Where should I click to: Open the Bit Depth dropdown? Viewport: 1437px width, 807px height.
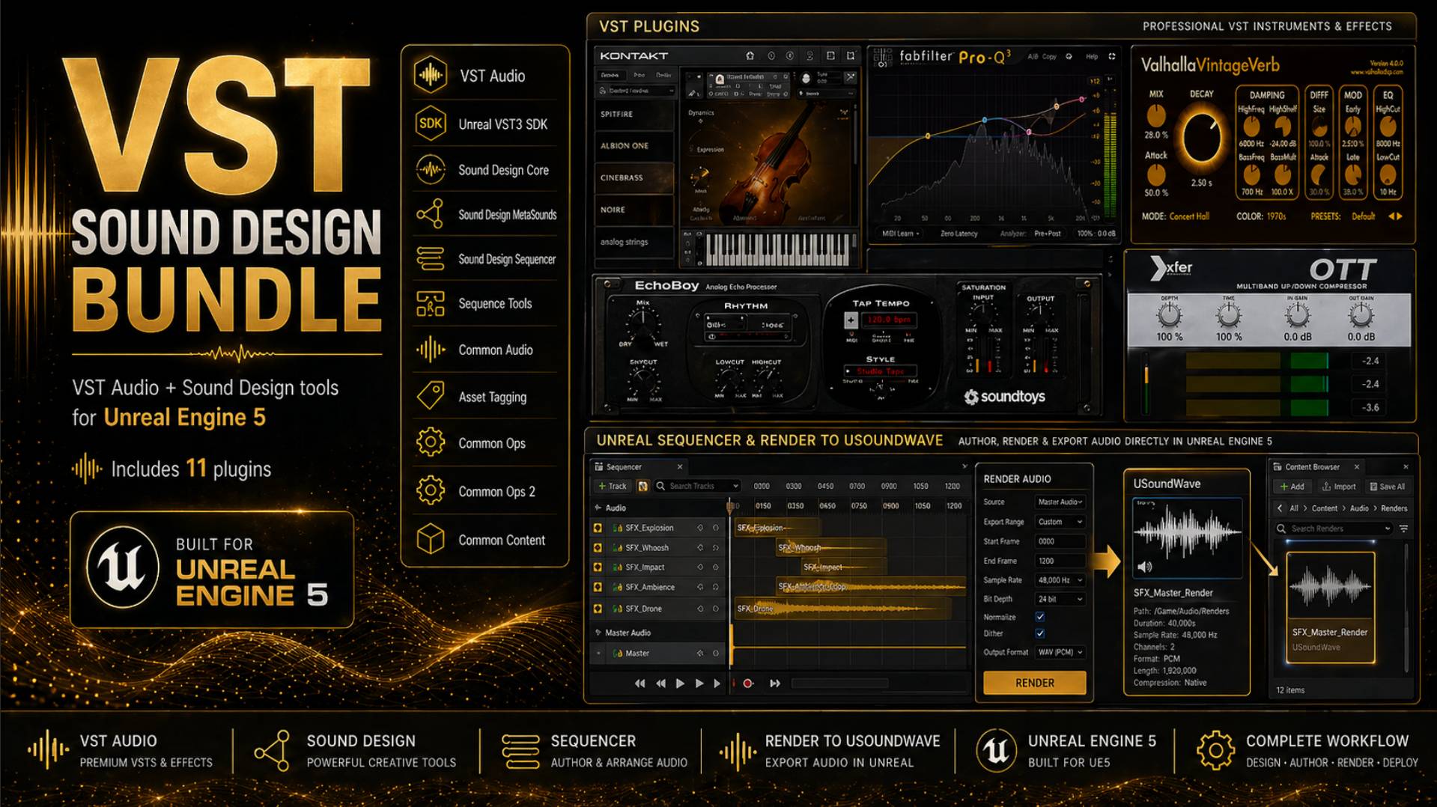tap(1060, 599)
